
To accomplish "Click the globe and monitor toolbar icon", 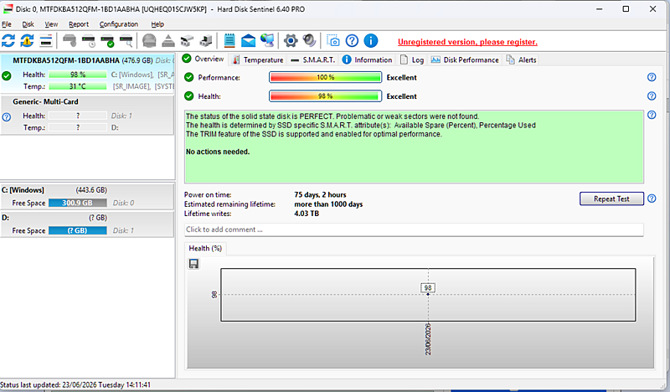I will click(x=267, y=41).
